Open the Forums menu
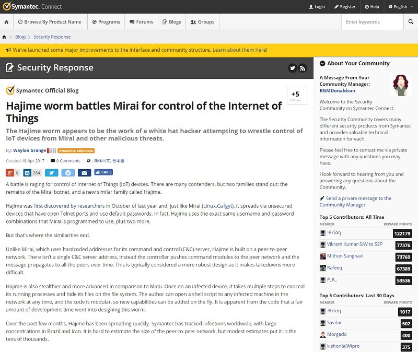This screenshot has height=352, width=418. tap(141, 22)
